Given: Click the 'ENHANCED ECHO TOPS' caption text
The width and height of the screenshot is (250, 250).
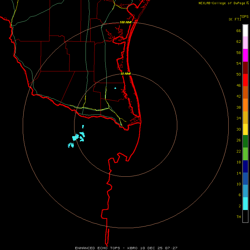Looking at the screenshot, I should (97, 248).
